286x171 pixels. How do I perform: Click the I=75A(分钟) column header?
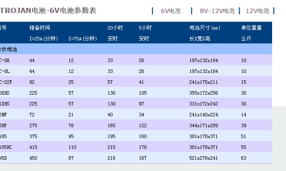coord(83,39)
